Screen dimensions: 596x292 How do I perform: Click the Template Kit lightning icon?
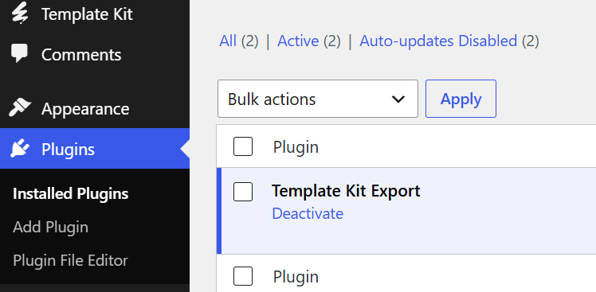tap(19, 13)
